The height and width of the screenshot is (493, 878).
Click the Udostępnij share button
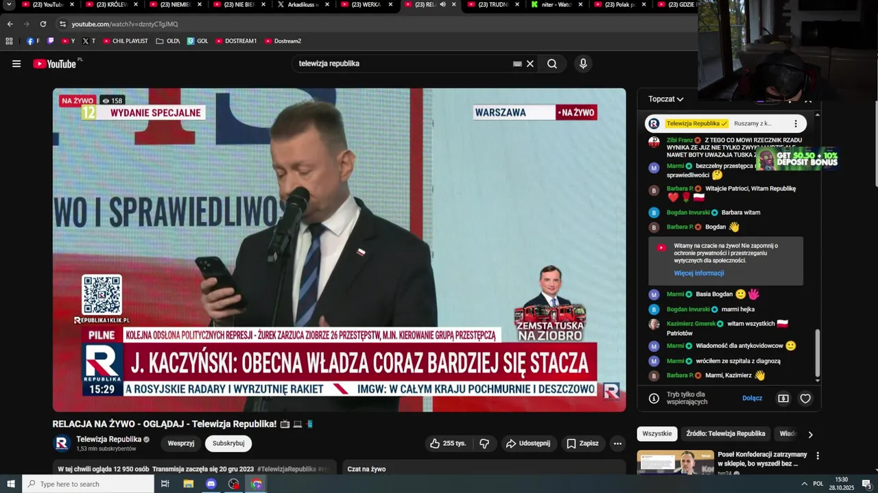click(529, 444)
